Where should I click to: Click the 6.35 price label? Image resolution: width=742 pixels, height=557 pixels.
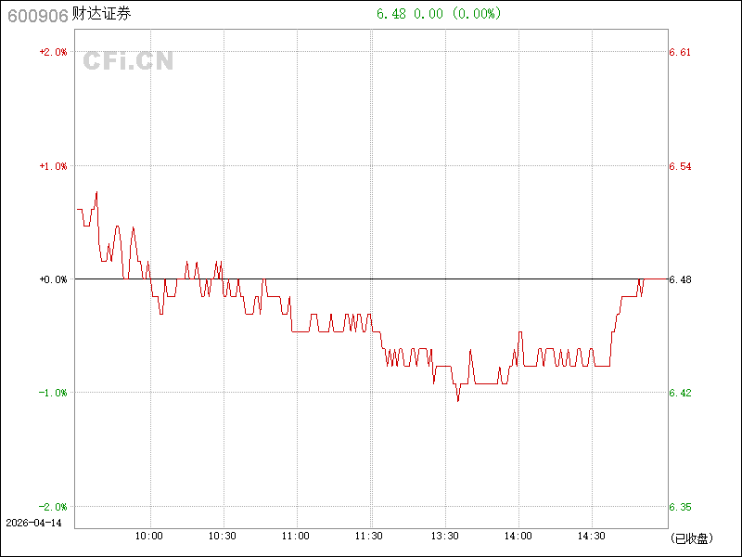point(680,507)
